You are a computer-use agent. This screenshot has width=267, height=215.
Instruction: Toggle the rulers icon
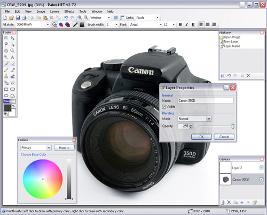pos(122,18)
